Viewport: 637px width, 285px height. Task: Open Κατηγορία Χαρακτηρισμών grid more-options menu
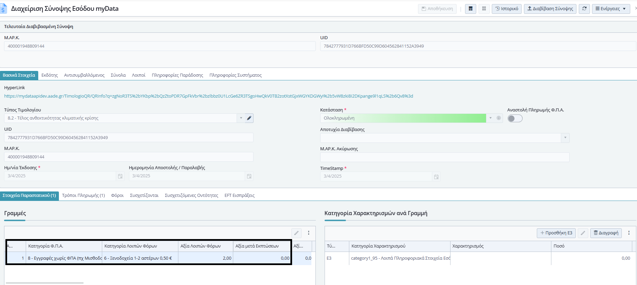pos(629,233)
